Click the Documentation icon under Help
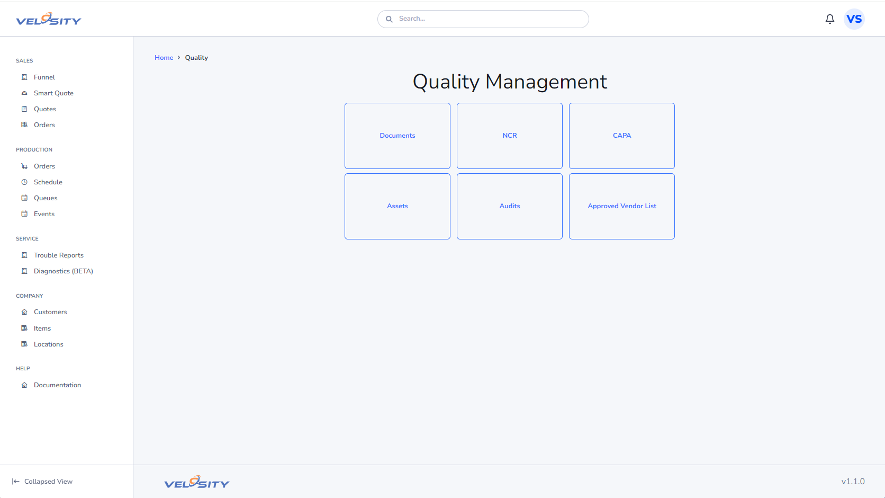885x498 pixels. pyautogui.click(x=24, y=385)
